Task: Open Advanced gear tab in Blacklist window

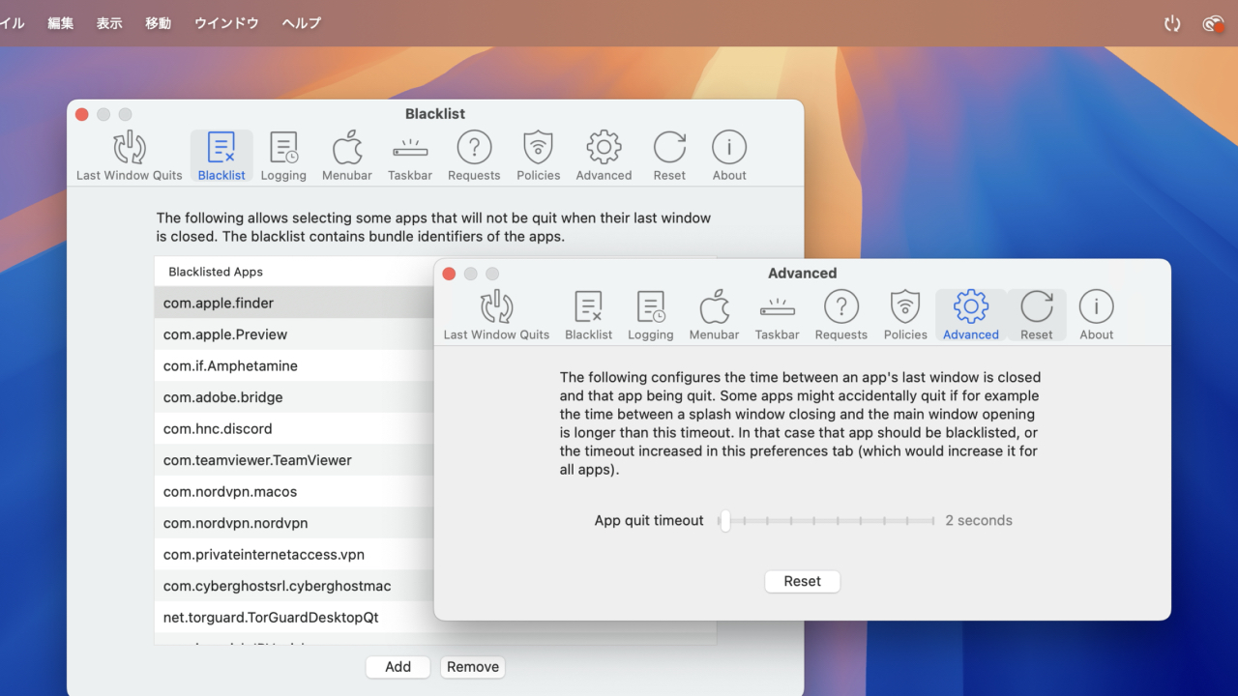Action: coord(604,157)
